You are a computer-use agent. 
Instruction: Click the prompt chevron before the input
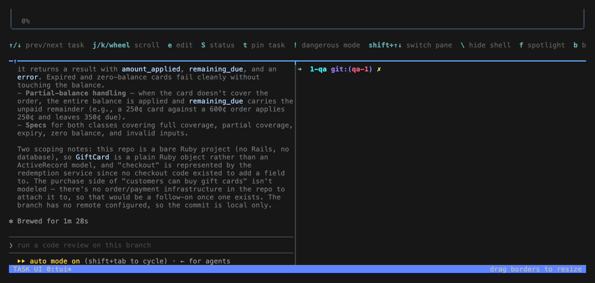coord(11,245)
